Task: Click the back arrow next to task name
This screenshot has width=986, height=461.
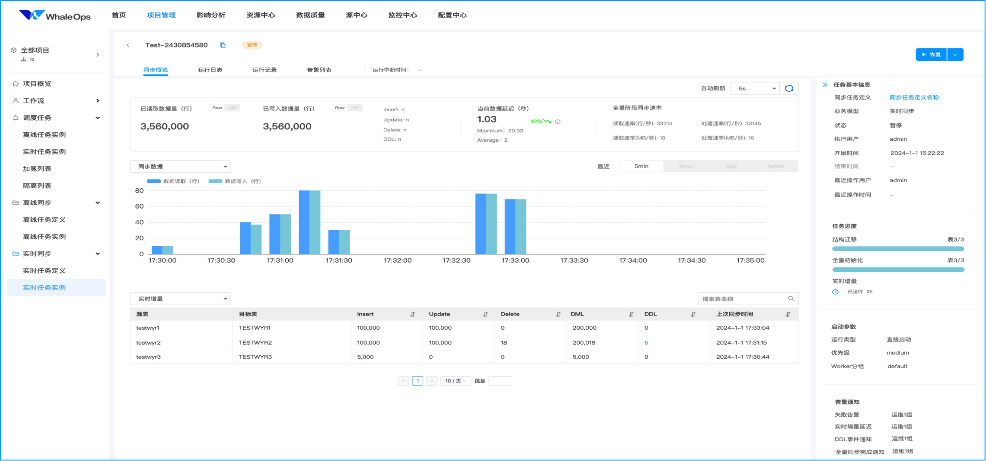Action: (x=128, y=45)
